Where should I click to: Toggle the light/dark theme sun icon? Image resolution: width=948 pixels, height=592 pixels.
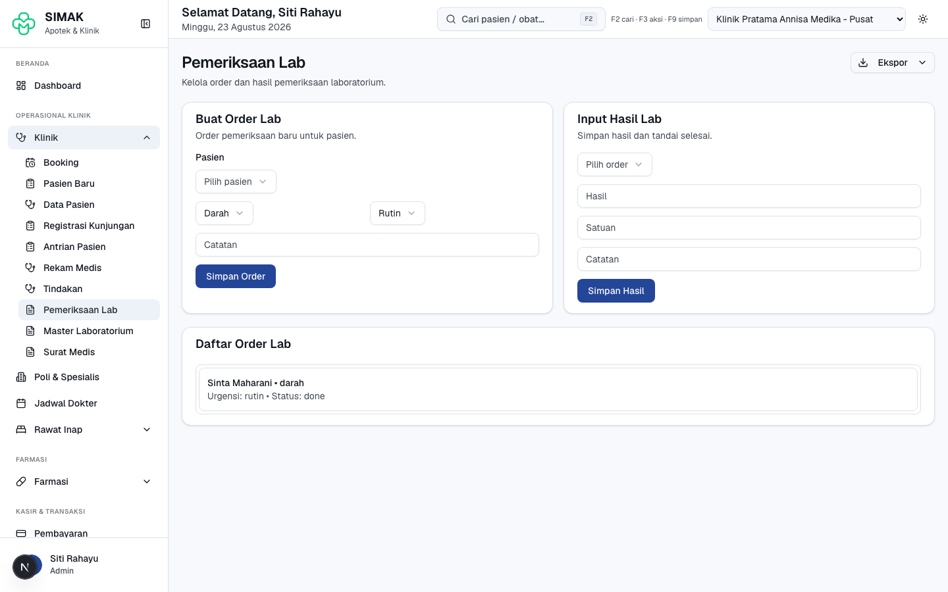(x=923, y=19)
